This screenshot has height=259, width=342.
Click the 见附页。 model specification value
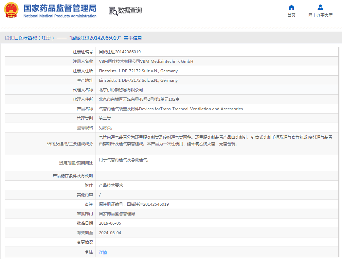[x=106, y=128]
